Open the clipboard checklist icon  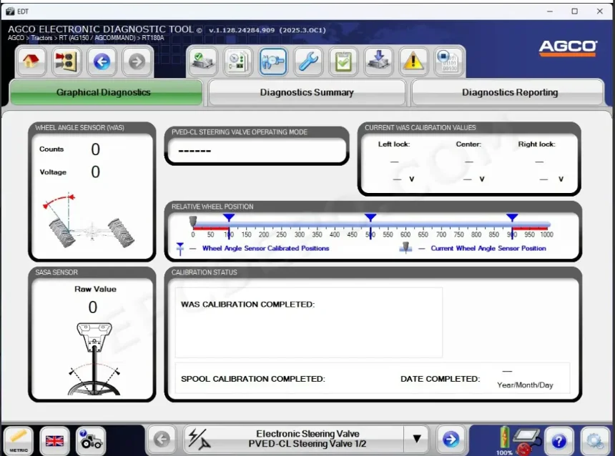343,61
